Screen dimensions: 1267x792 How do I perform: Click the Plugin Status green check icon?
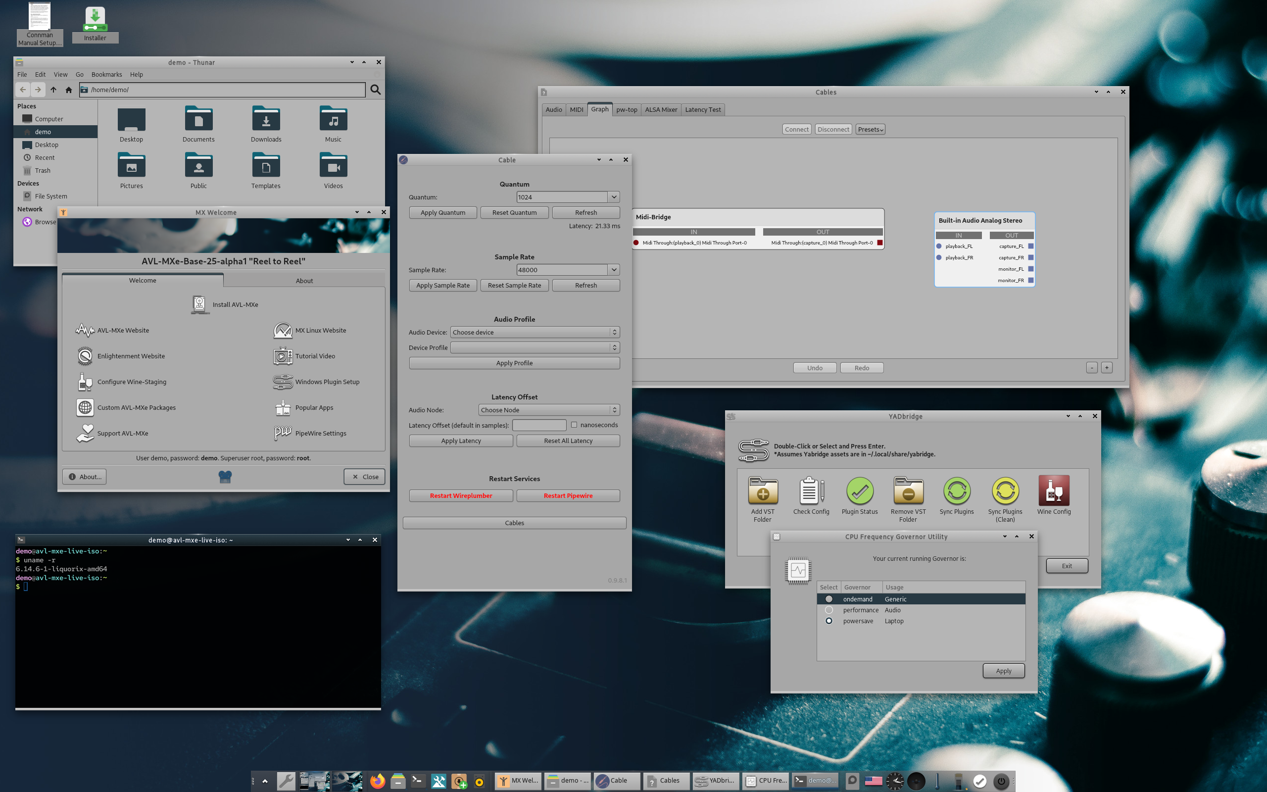[860, 490]
